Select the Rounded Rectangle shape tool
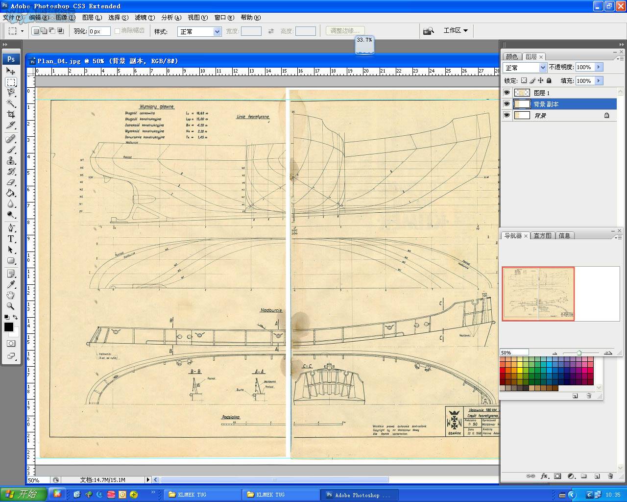The image size is (627, 502). [x=11, y=261]
